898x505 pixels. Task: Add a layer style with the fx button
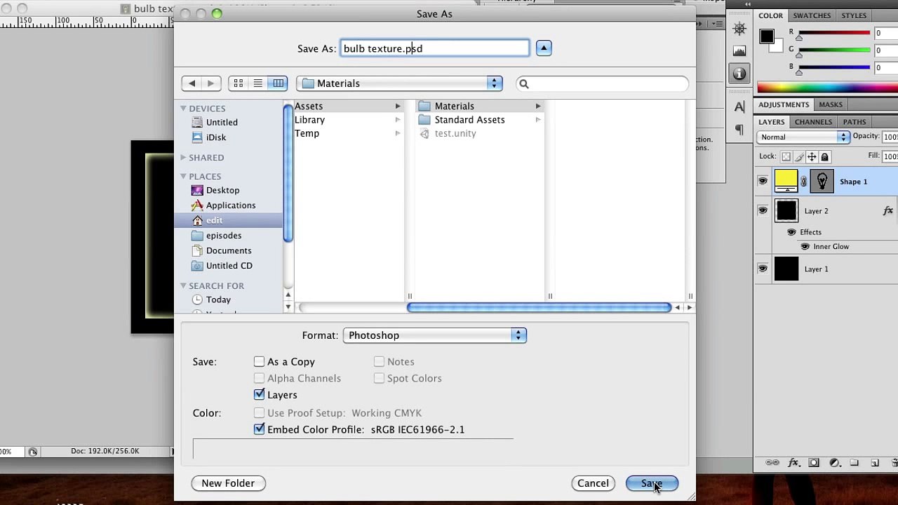click(793, 463)
